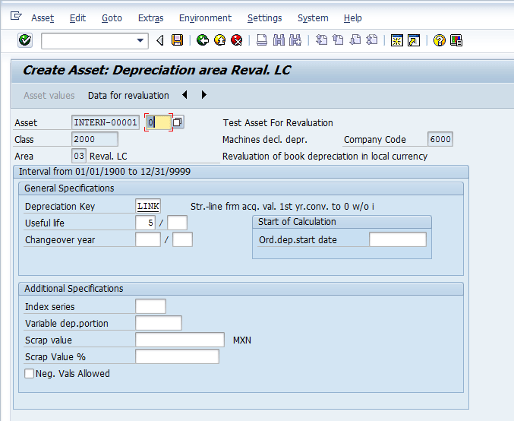The height and width of the screenshot is (421, 514).
Task: Expand the command field dropdown arrow
Action: tap(140, 41)
